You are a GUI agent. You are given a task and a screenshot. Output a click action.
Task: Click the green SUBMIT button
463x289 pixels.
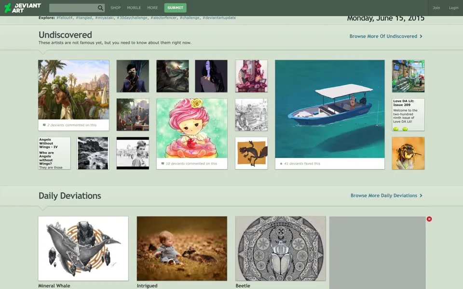coord(175,8)
